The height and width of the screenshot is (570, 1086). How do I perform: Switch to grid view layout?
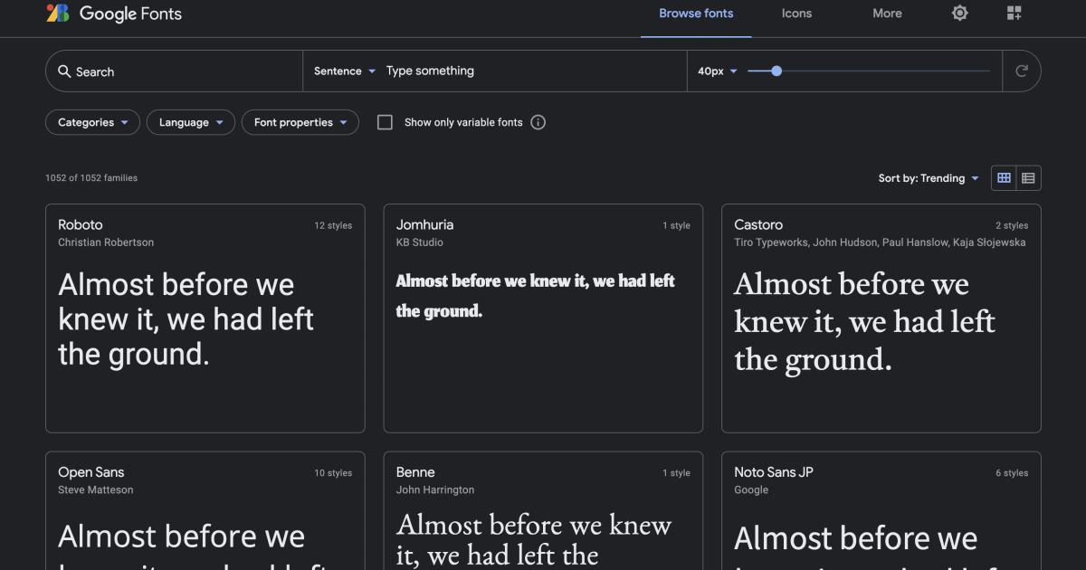pyautogui.click(x=1004, y=177)
